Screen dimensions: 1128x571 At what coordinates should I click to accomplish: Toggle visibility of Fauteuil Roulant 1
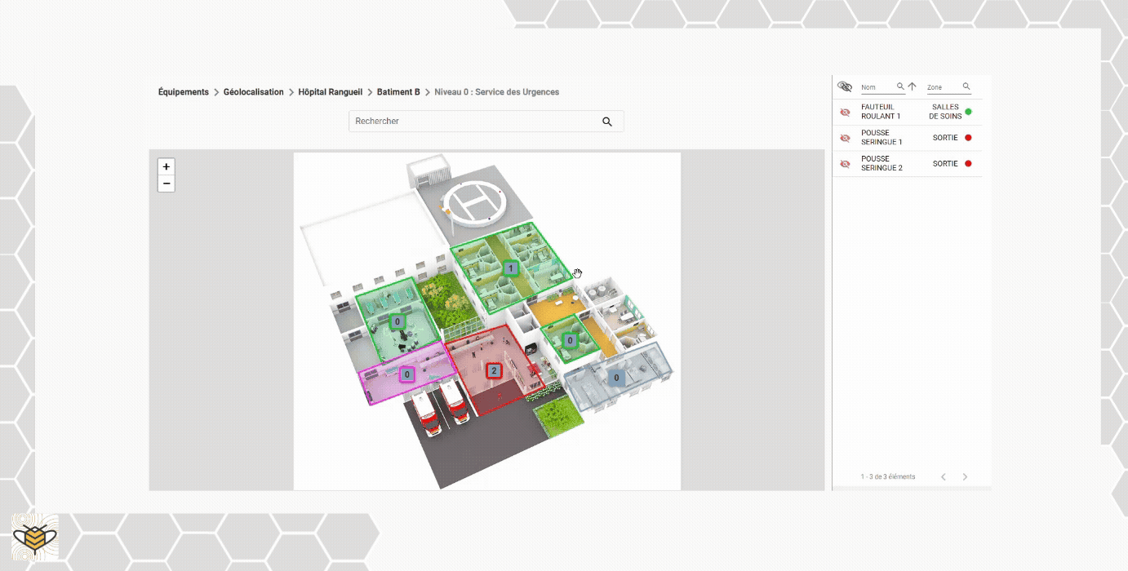pyautogui.click(x=845, y=112)
